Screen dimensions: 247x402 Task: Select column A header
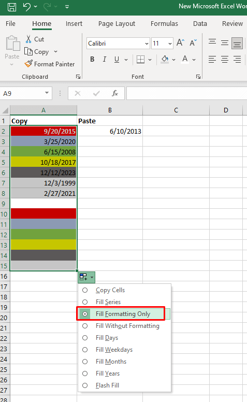coord(43,110)
